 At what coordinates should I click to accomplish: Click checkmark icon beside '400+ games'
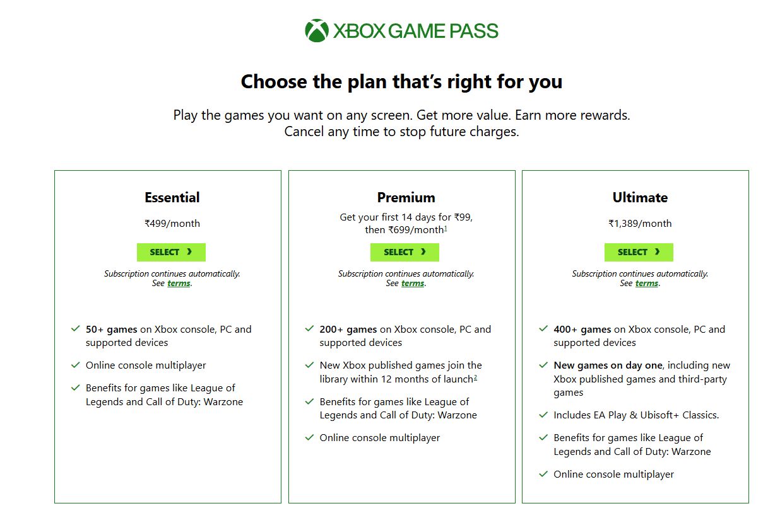coord(543,329)
